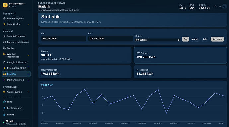
Task: Click the large Statistik page title
Action: point(50,17)
